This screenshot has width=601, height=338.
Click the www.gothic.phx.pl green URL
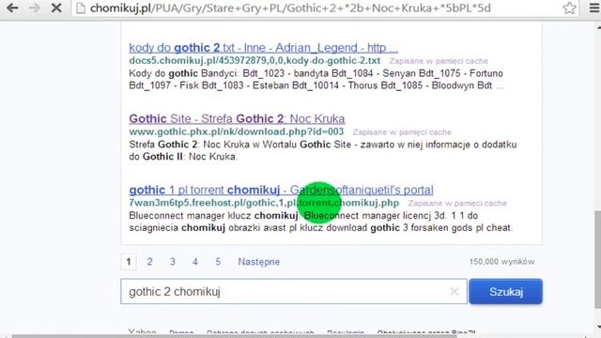pyautogui.click(x=236, y=131)
